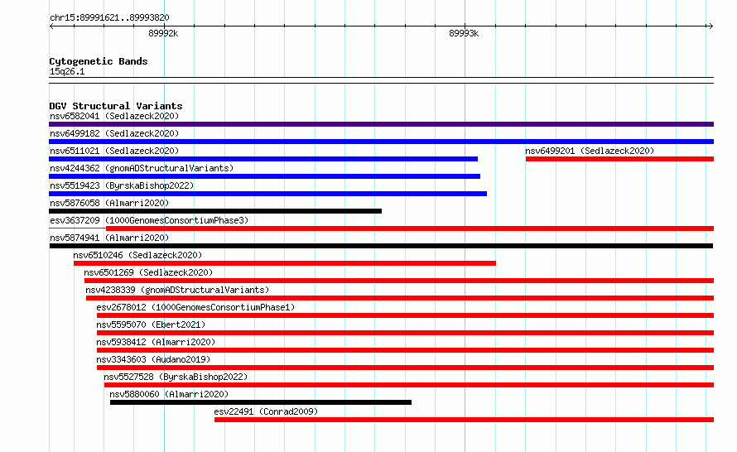Click the left arrow on the ruler

(51, 26)
